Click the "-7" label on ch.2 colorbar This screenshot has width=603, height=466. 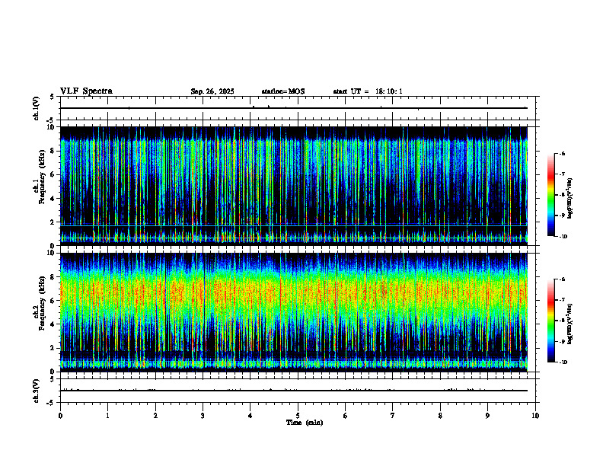coord(563,300)
